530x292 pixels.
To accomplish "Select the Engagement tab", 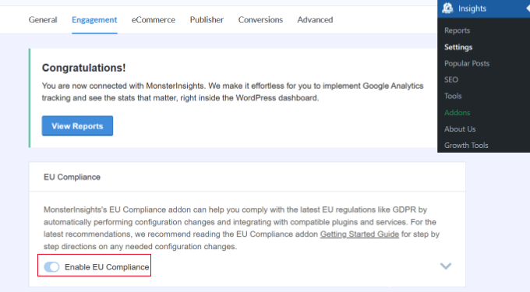I will (94, 19).
